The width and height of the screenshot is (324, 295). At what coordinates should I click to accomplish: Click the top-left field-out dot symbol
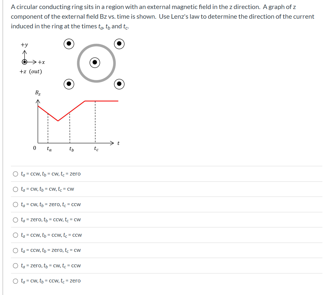coord(69,44)
